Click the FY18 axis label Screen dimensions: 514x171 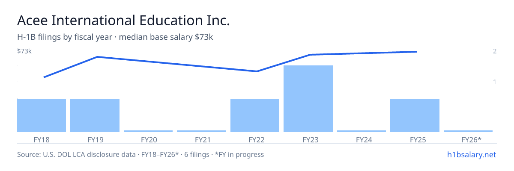click(x=42, y=139)
